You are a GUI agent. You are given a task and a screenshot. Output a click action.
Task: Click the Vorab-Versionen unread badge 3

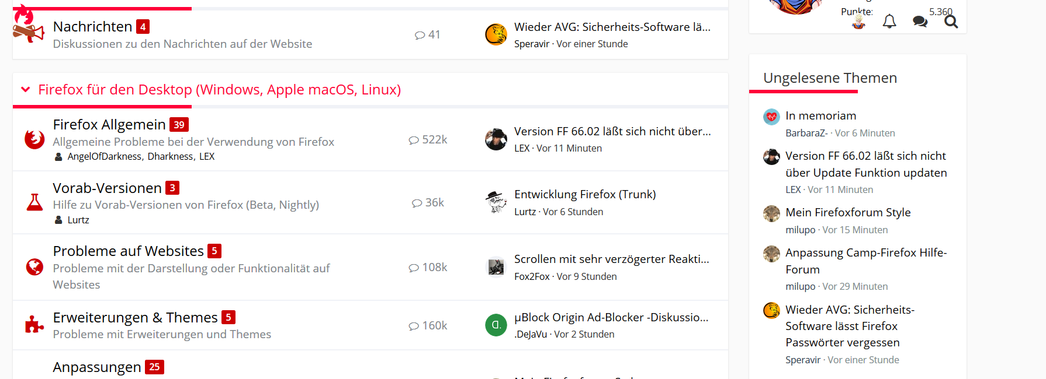point(172,188)
